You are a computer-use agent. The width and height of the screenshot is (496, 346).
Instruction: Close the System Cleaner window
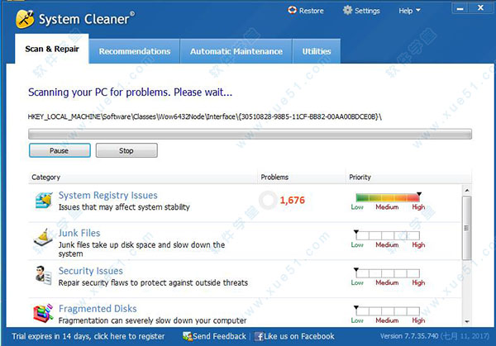pos(480,8)
